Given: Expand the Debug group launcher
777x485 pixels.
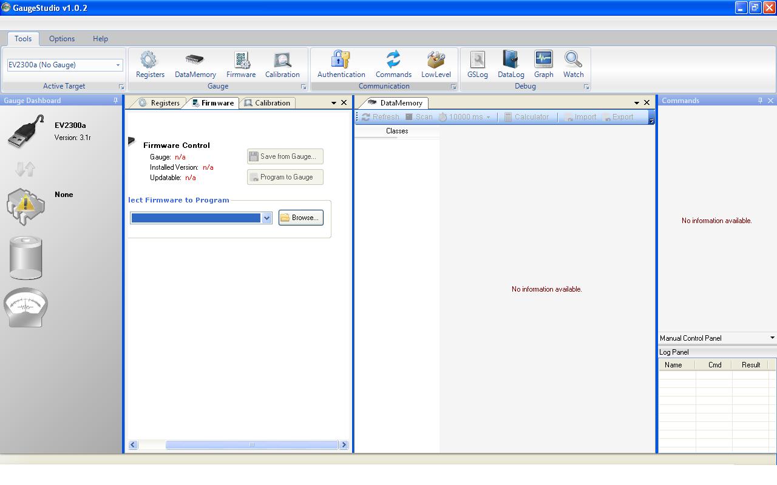Looking at the screenshot, I should point(586,87).
